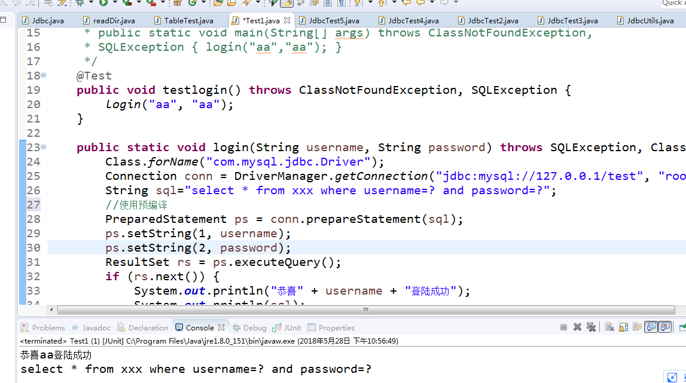Open the Coverage dropdown arrow
The width and height of the screenshot is (686, 383).
click(x=139, y=2)
